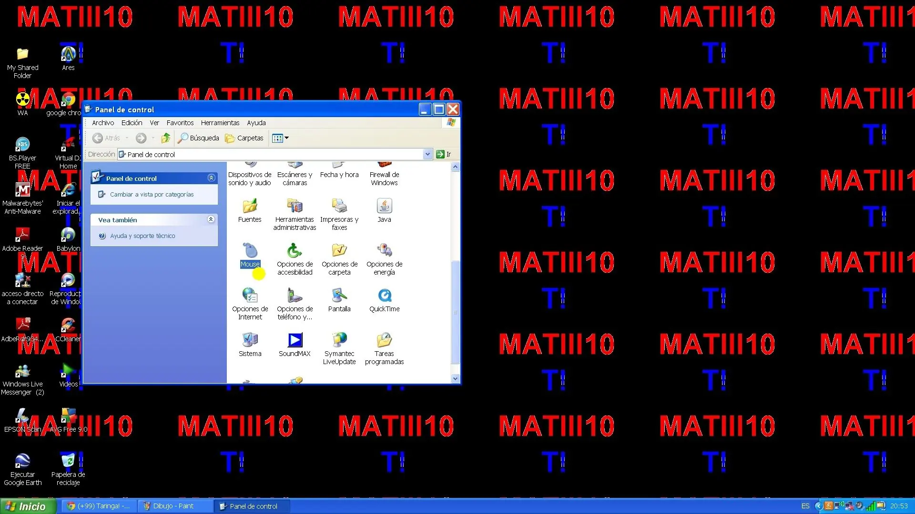
Task: Select the Papelera de reciclaje icon
Action: (68, 469)
